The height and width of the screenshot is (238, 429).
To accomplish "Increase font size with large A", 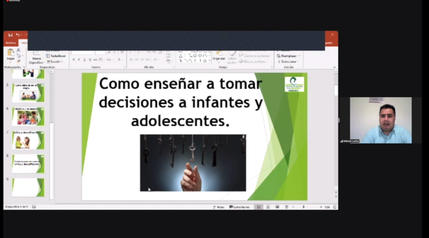I will click(109, 52).
